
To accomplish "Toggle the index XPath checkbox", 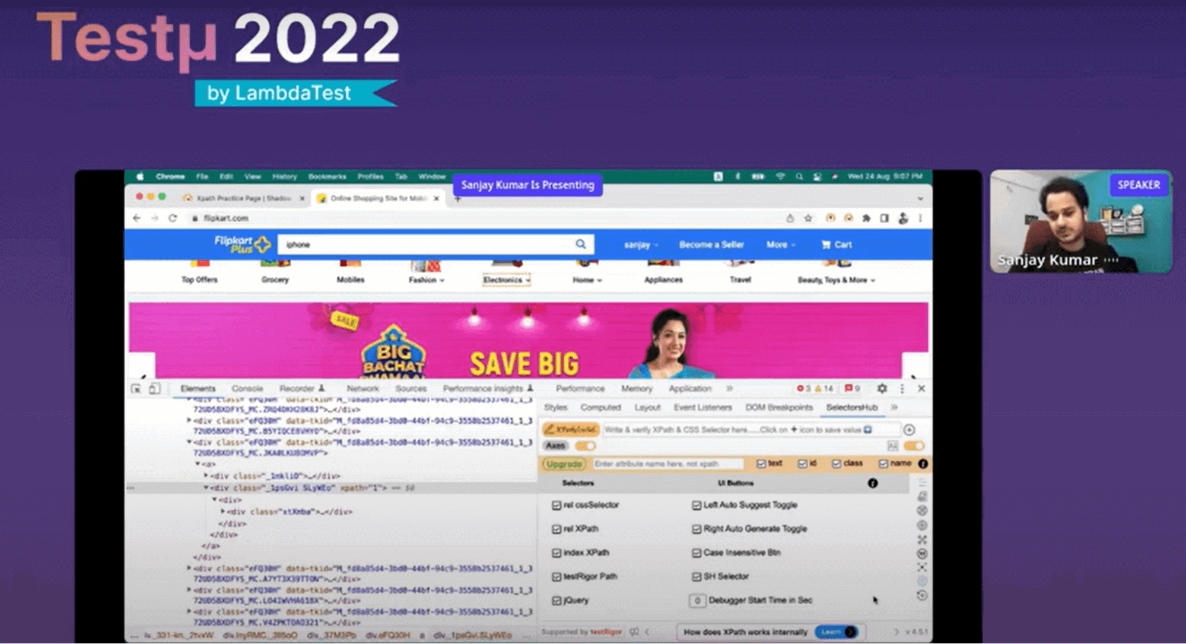I will [x=556, y=553].
